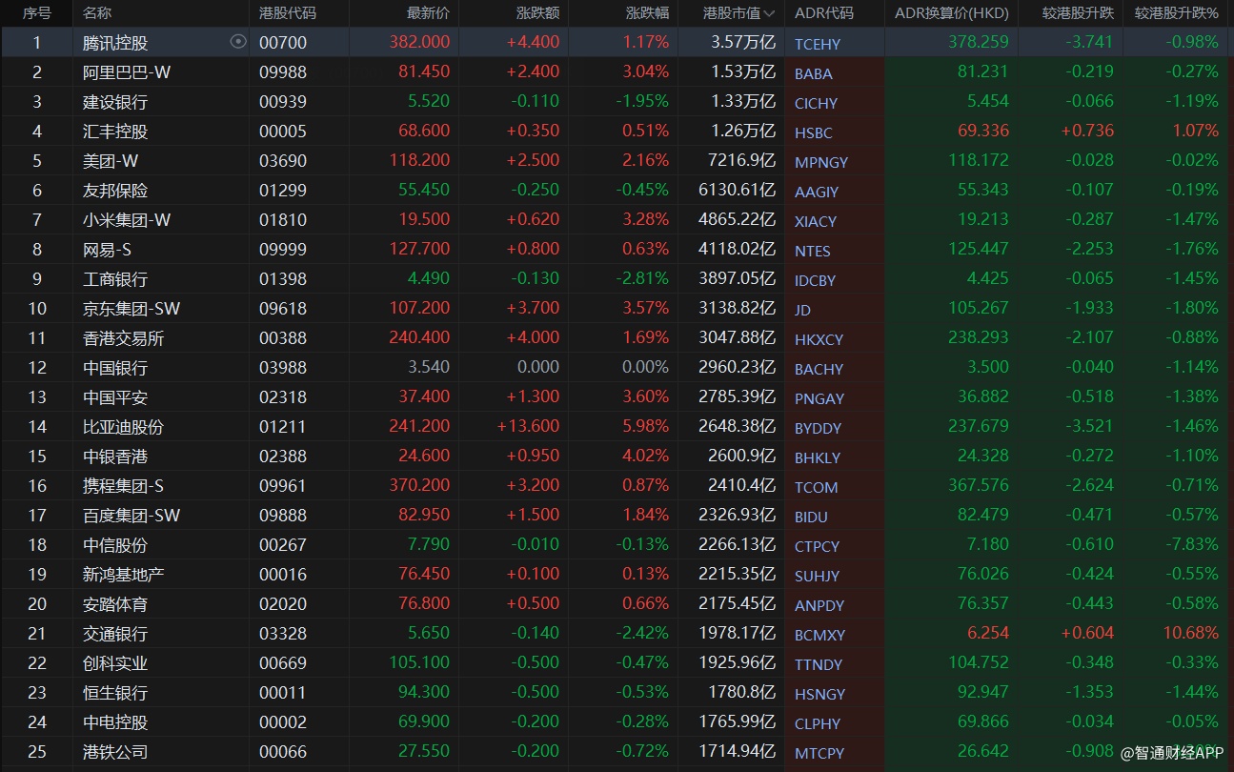Click the 10.68% ADR premium value
The height and width of the screenshot is (772, 1234).
tap(1190, 634)
